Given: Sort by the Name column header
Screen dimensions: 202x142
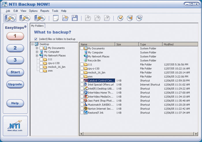Looking at the screenshot, I should (x=97, y=44).
